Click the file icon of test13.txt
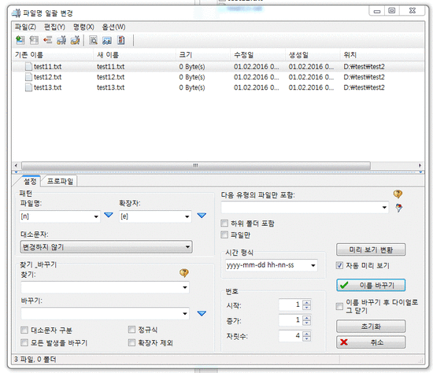The width and height of the screenshot is (433, 373). [x=28, y=87]
